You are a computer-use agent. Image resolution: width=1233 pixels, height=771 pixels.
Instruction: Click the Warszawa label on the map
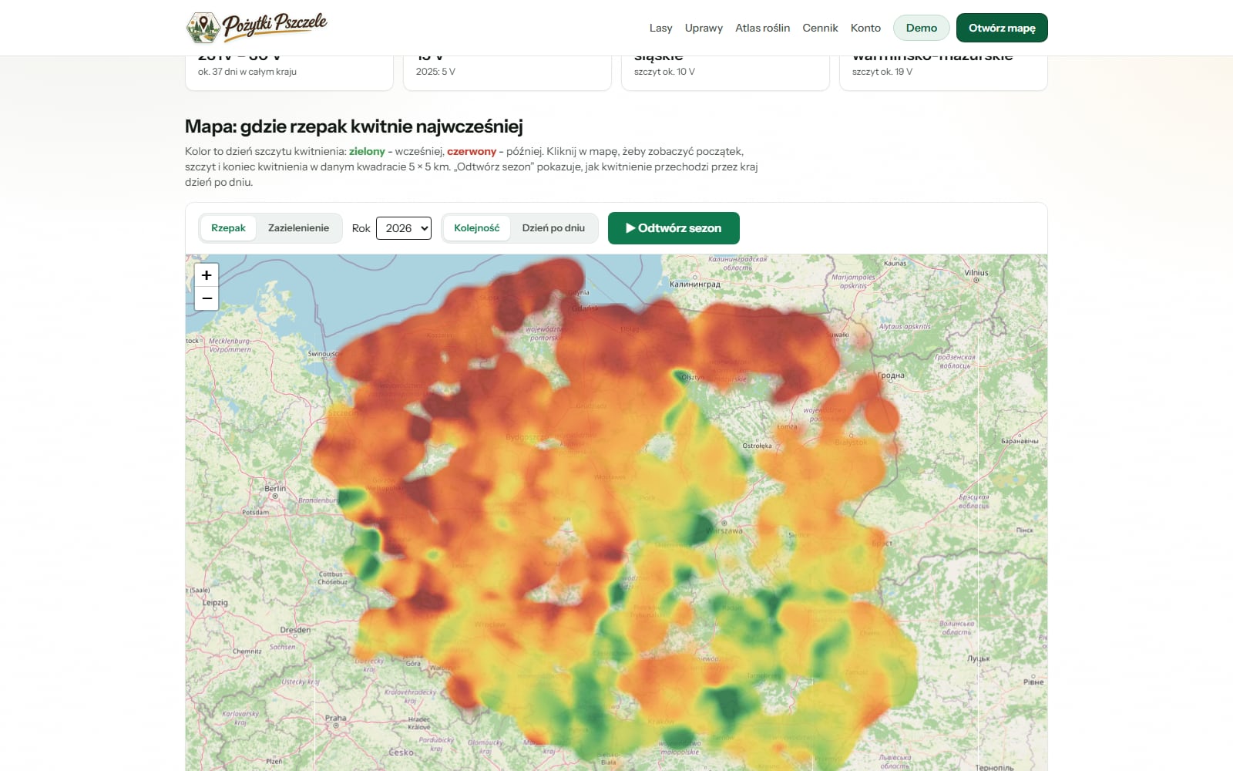click(724, 530)
